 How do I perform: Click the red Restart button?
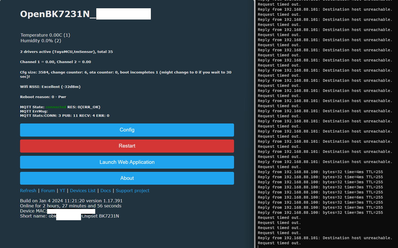[x=127, y=146]
